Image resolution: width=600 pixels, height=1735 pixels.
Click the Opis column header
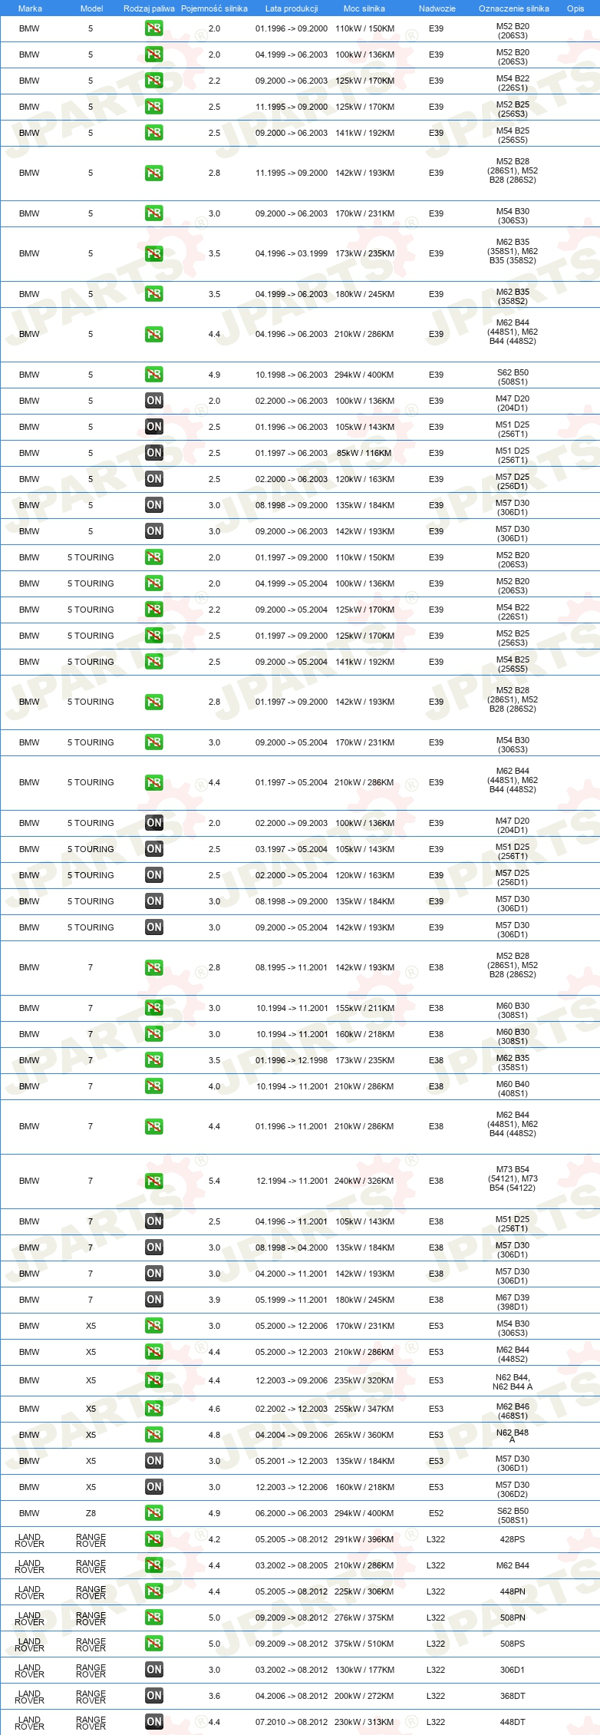pyautogui.click(x=575, y=8)
